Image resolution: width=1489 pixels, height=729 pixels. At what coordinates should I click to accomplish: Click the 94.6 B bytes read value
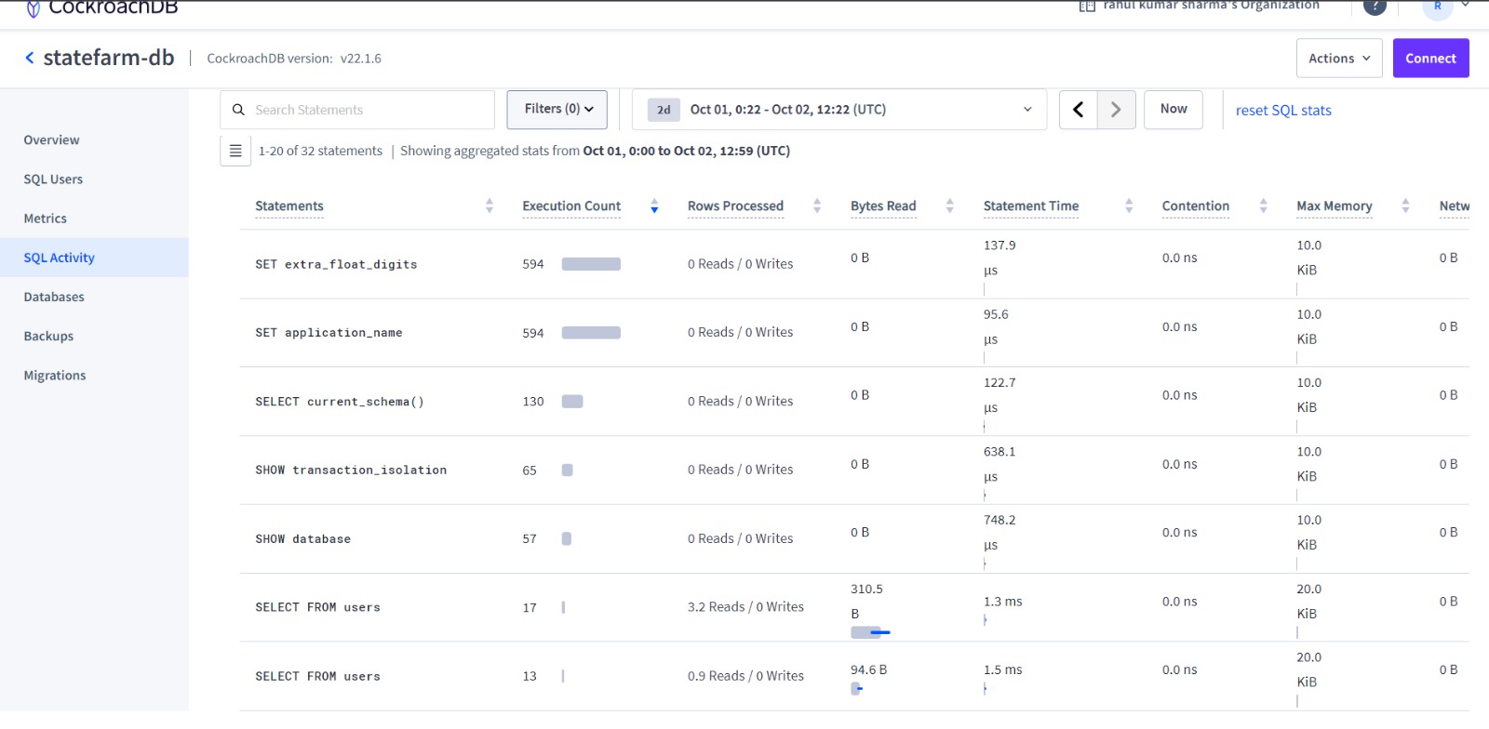[x=868, y=669]
